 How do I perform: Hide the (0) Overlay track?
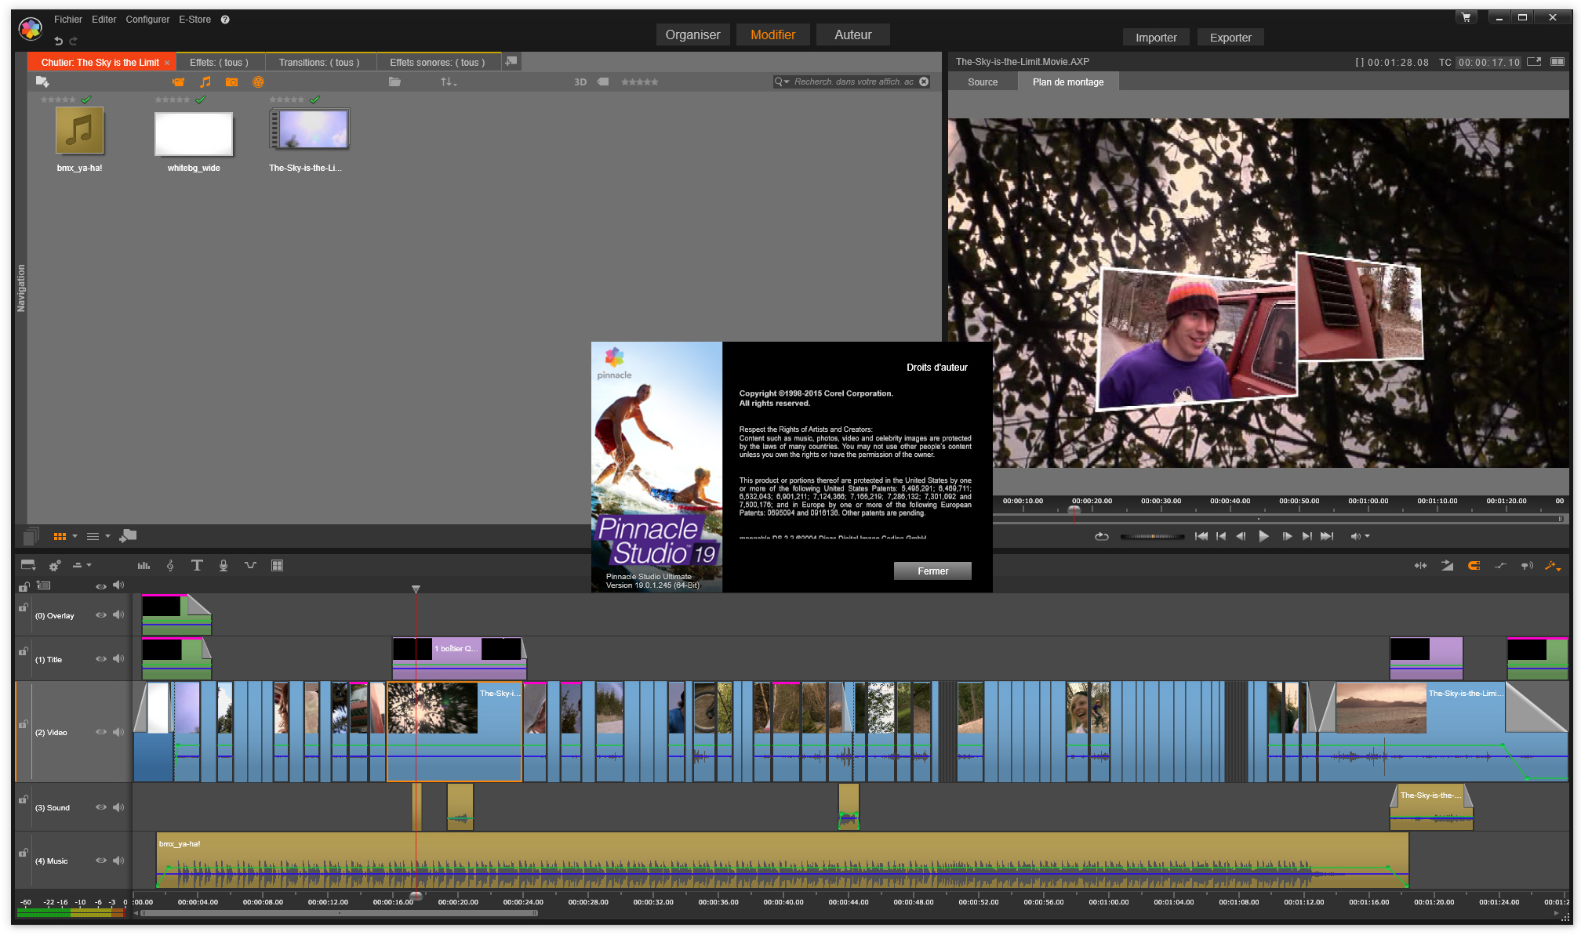click(101, 615)
